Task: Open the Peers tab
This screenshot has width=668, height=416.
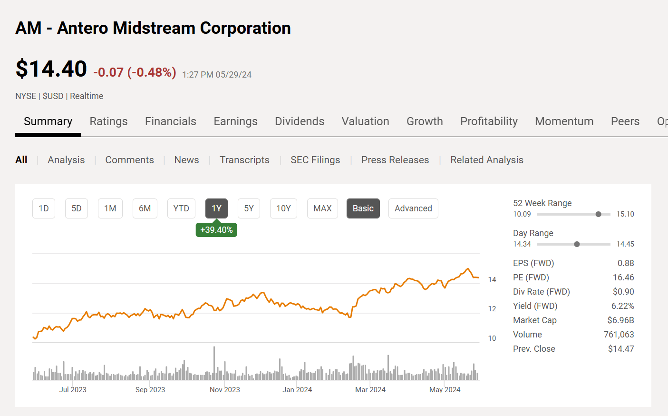Action: (625, 121)
